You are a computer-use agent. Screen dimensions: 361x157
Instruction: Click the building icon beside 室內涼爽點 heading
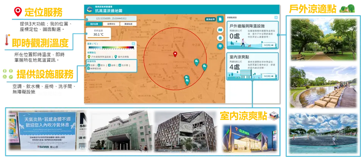click(274, 116)
